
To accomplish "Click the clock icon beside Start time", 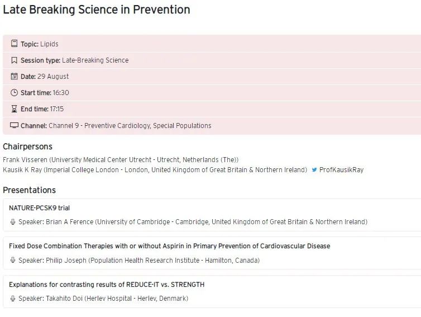I will [x=14, y=93].
